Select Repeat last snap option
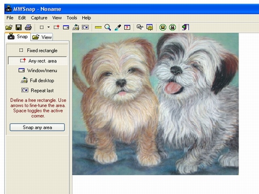Screen dimensions: 259x194 point(38,91)
